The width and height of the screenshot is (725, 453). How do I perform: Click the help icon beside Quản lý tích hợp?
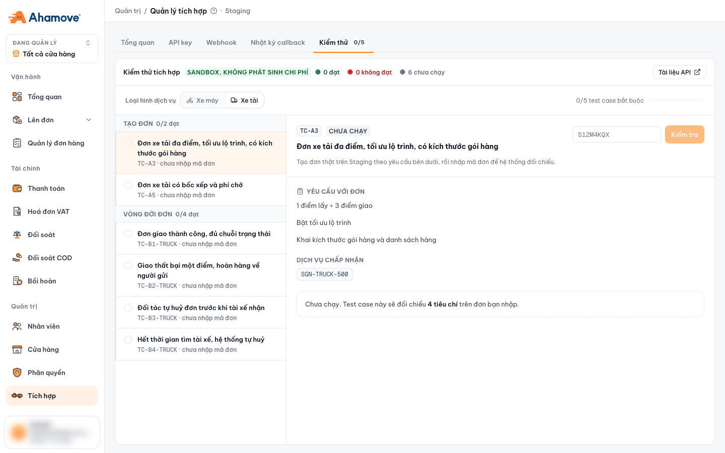(213, 11)
